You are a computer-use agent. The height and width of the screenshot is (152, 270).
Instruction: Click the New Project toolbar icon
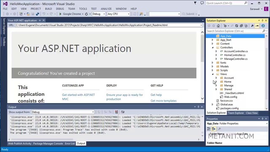[x=21, y=14]
